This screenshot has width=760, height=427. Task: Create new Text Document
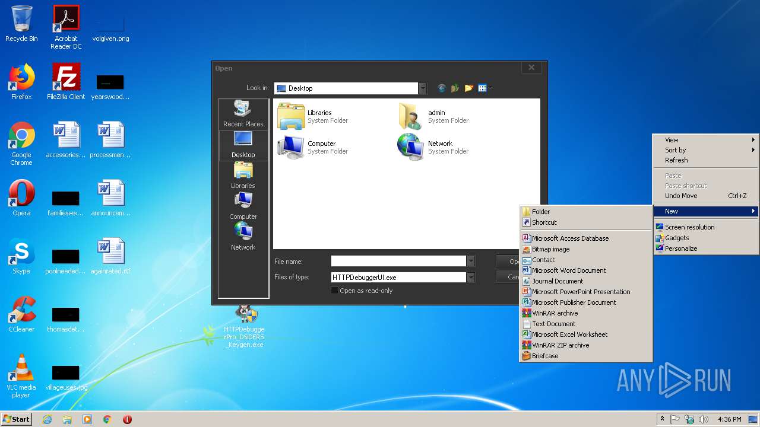[585, 324]
